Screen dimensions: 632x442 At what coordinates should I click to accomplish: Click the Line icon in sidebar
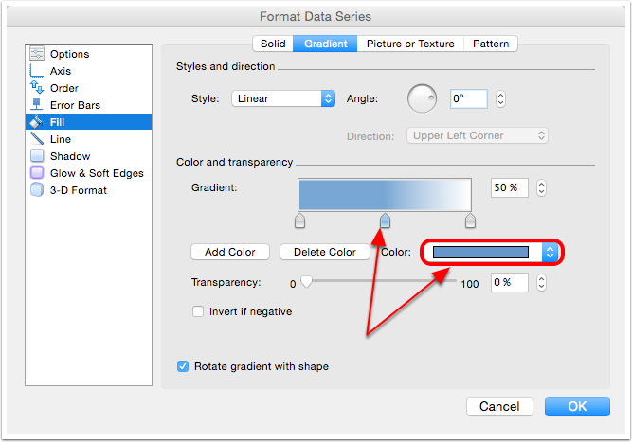coord(37,139)
